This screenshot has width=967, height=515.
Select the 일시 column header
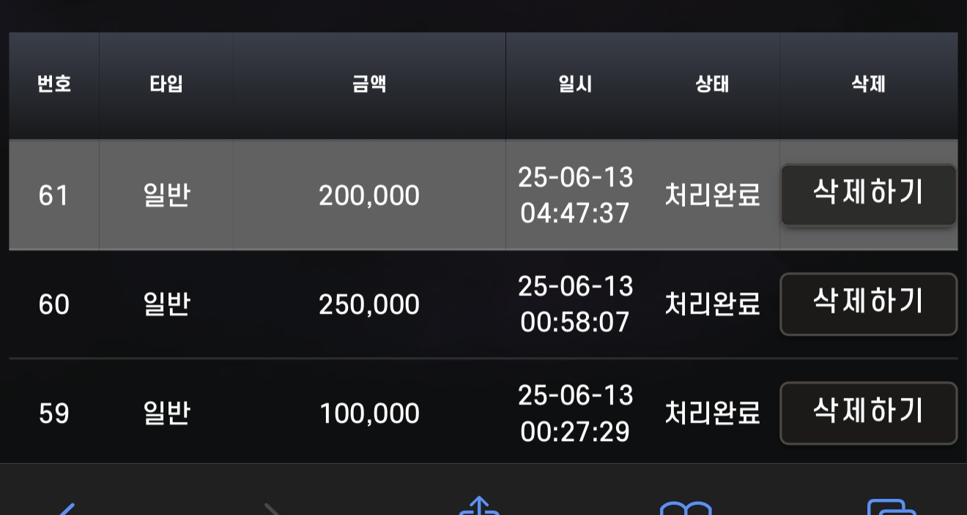575,85
